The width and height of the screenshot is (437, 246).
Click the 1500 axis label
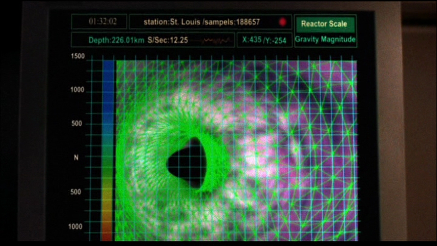(x=78, y=56)
